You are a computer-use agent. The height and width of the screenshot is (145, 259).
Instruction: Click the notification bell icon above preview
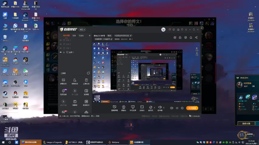pyautogui.click(x=191, y=37)
